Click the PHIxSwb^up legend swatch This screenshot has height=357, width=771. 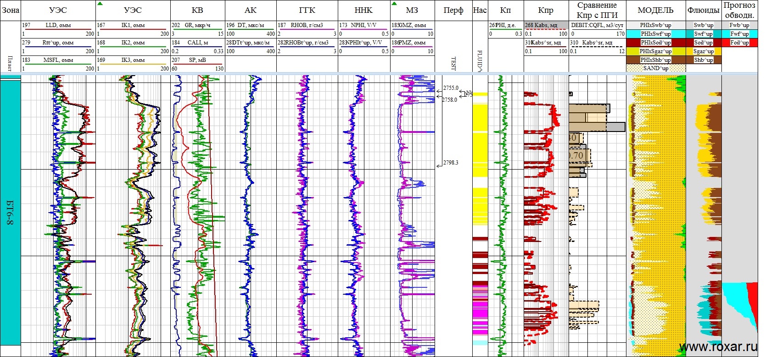(656, 25)
